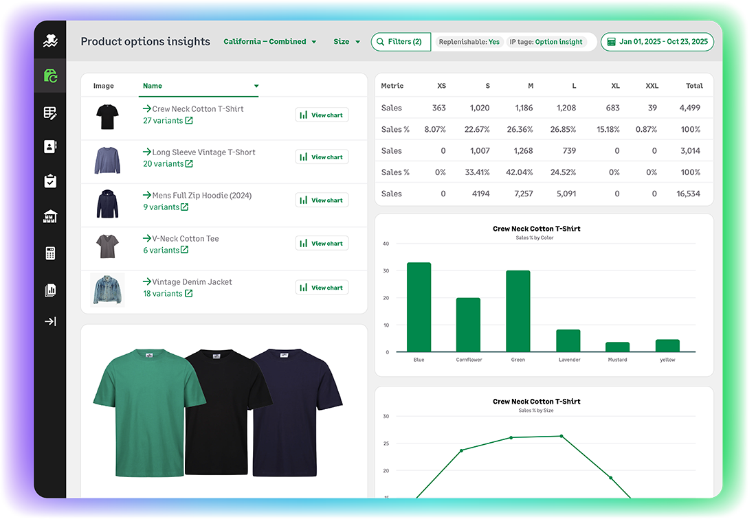Click the Green bar in the color chart
The height and width of the screenshot is (519, 756).
click(x=518, y=311)
